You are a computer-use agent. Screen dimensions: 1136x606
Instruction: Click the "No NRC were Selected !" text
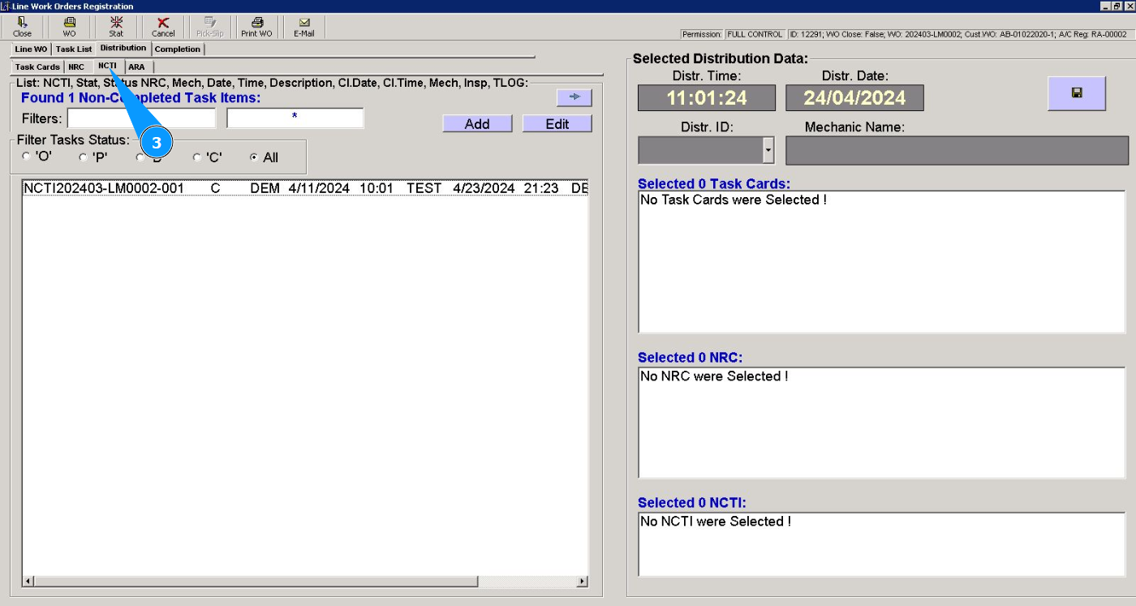point(714,376)
